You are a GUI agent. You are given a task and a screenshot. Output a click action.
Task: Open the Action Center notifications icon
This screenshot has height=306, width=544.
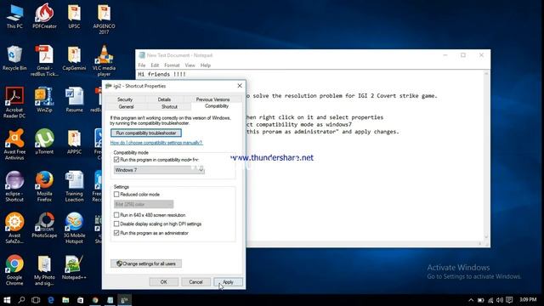[x=509, y=300]
